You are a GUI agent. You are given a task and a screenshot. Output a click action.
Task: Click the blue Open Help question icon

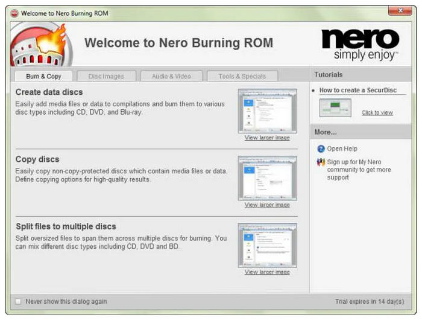321,149
